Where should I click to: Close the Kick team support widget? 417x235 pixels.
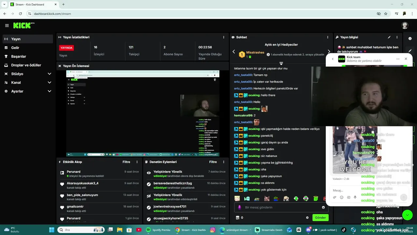[406, 59]
